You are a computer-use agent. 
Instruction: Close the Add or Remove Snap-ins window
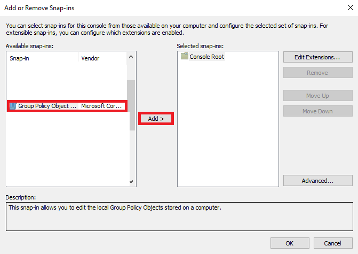pos(350,7)
